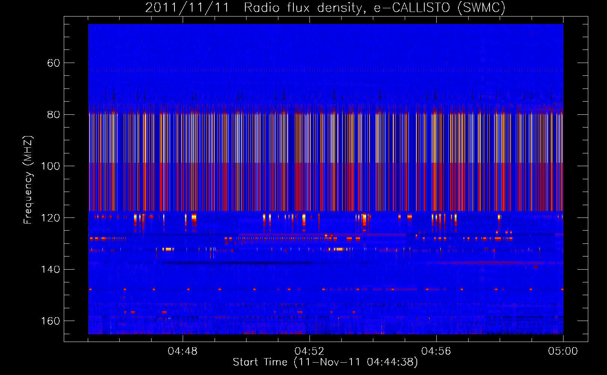607x375 pixels.
Task: Click the 160 MHz frequency tick label
Action: coord(51,321)
